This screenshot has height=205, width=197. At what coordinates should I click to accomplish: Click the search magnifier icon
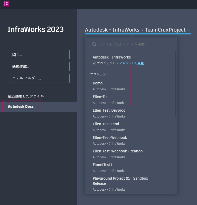pos(94,44)
